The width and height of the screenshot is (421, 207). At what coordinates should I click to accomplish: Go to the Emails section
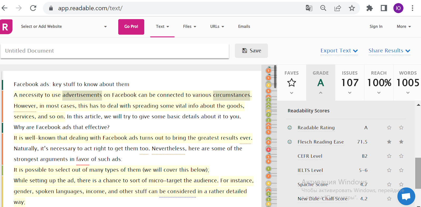coord(244,26)
